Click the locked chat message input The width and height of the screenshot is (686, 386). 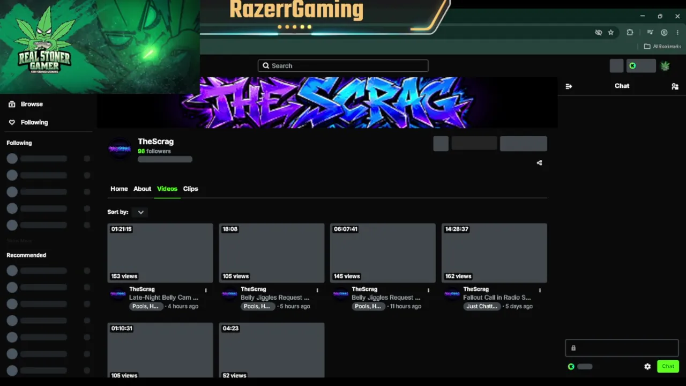pos(622,348)
